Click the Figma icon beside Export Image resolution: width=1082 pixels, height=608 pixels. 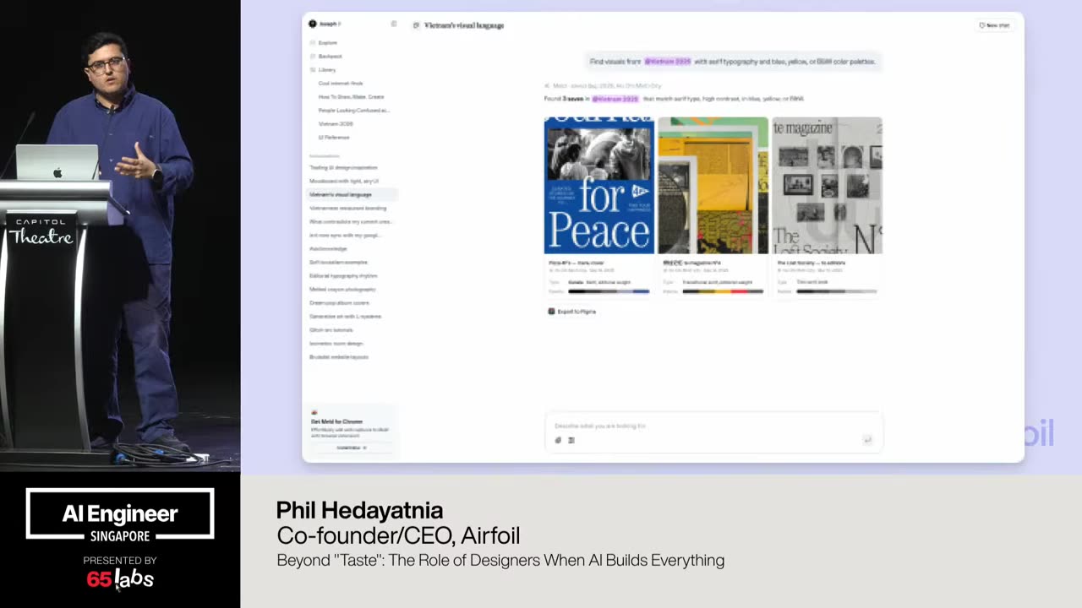point(551,312)
